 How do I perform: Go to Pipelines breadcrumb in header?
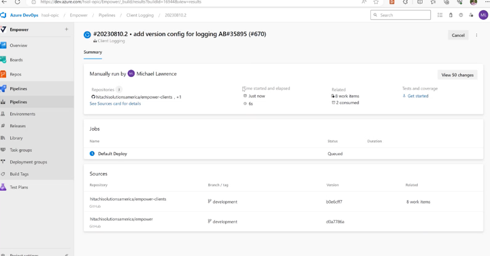[x=107, y=15]
